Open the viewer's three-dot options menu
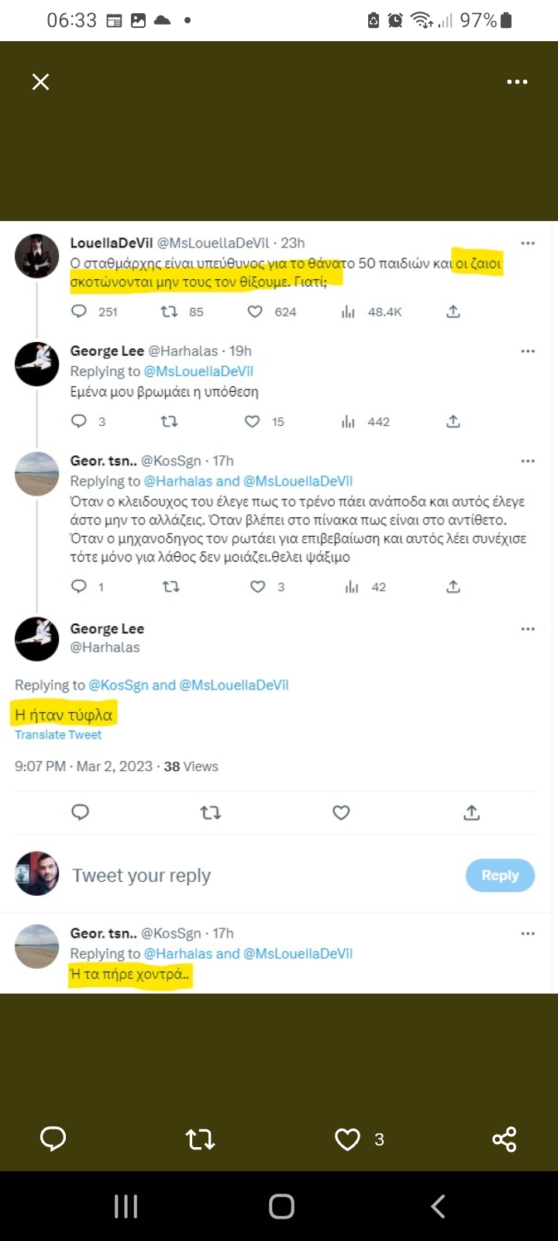 coord(517,81)
